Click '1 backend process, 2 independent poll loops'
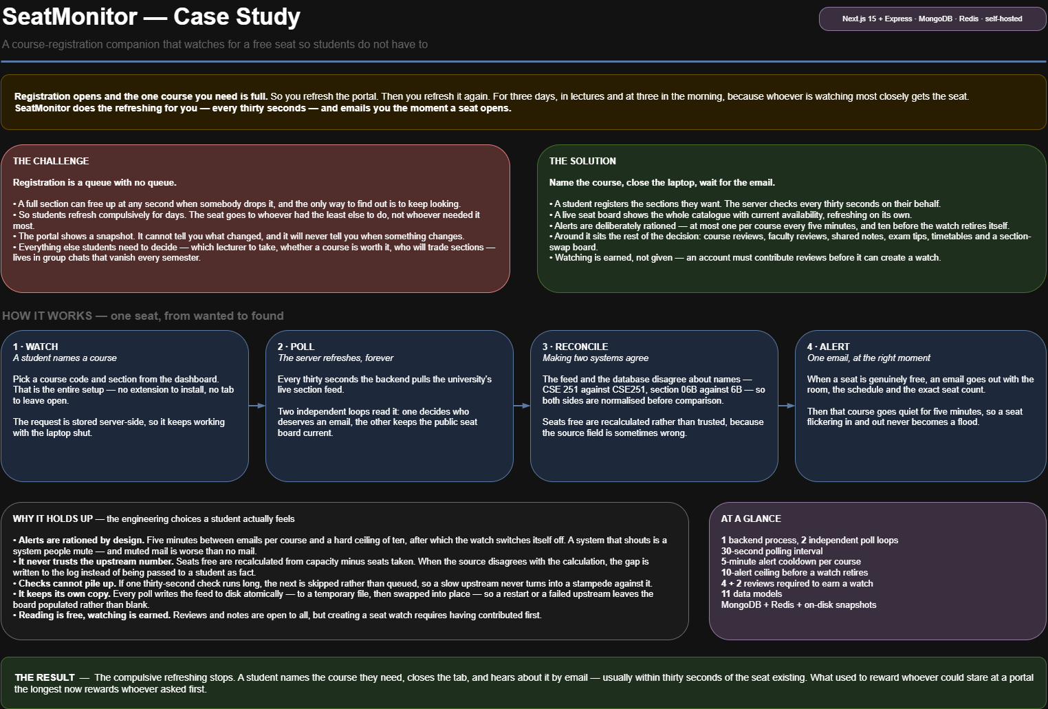1048x709 pixels. (810, 541)
